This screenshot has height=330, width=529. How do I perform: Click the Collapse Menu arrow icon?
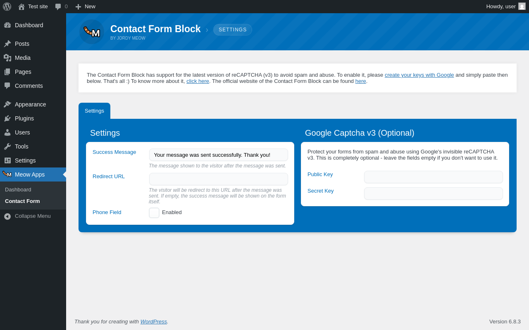click(7, 216)
